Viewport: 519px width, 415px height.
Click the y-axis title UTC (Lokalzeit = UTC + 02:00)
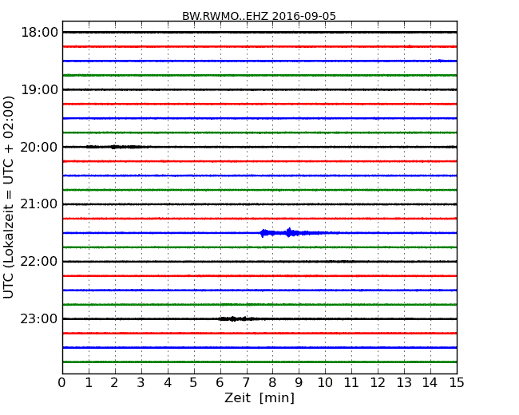tap(9, 197)
